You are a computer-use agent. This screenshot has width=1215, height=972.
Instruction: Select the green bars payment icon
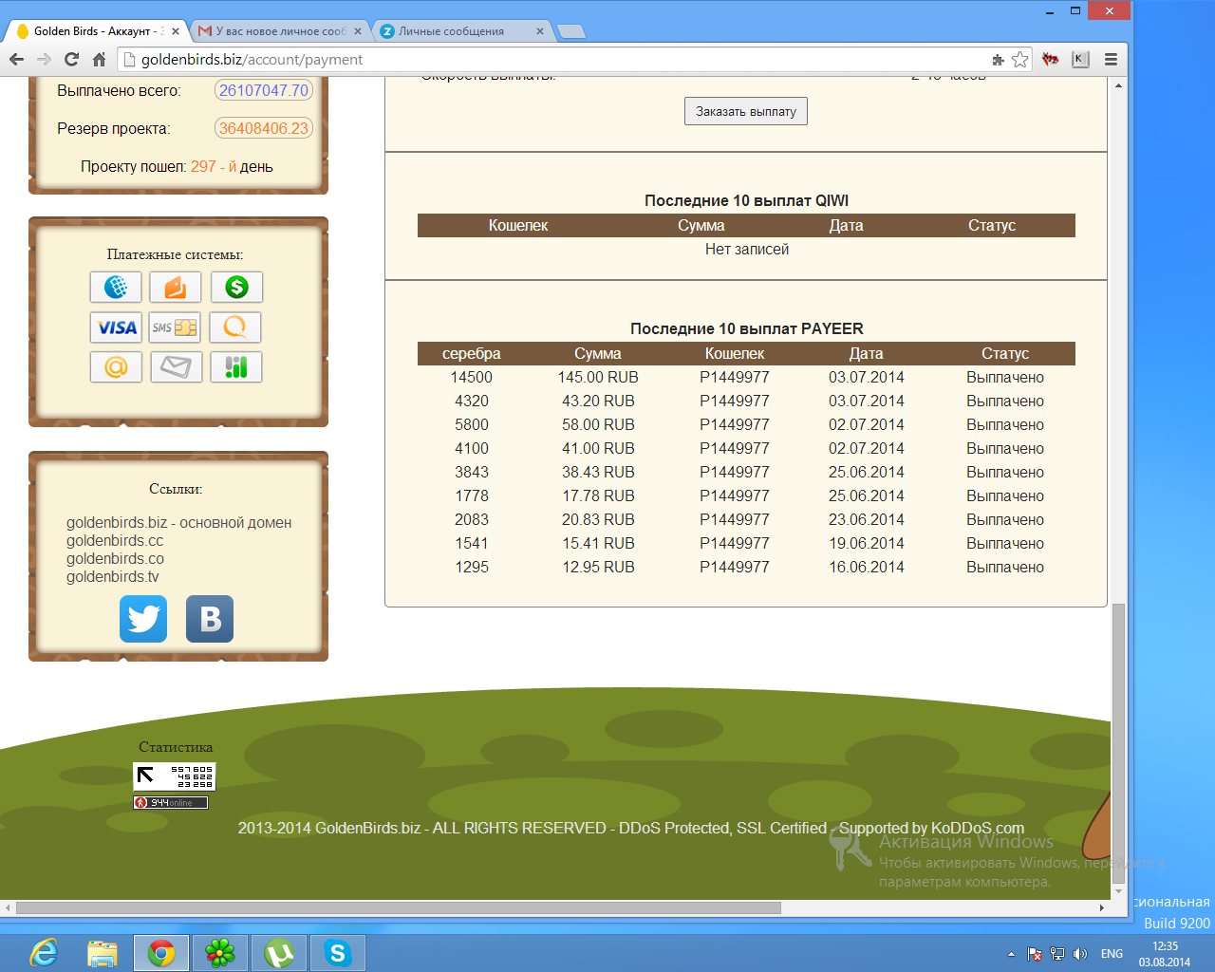tap(235, 367)
